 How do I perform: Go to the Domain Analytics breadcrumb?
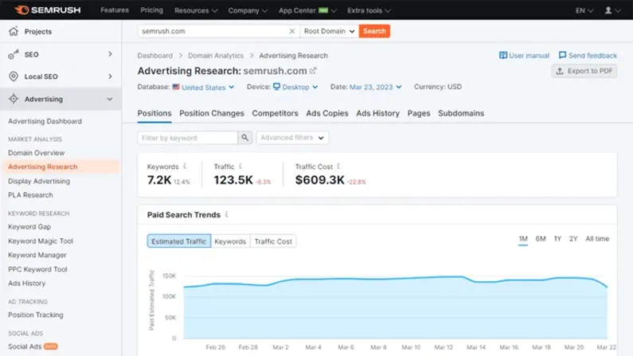coord(216,56)
